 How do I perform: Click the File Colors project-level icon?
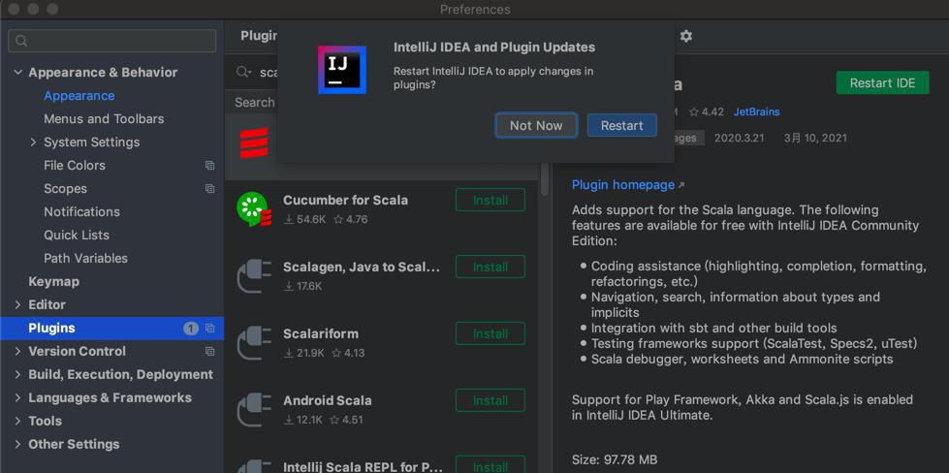[x=209, y=165]
